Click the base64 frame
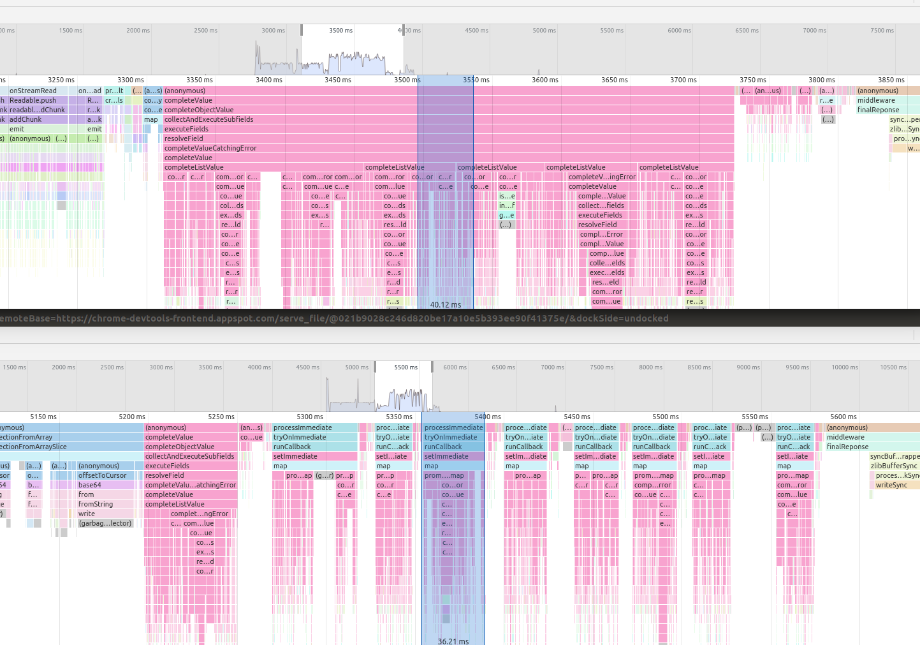 pyautogui.click(x=105, y=485)
